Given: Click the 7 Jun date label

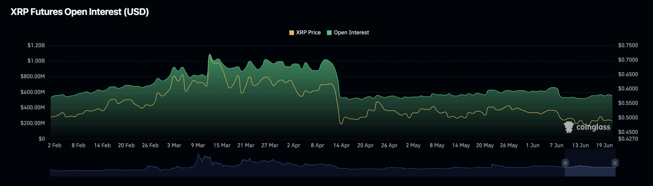Looking at the screenshot, I should 557,145.
